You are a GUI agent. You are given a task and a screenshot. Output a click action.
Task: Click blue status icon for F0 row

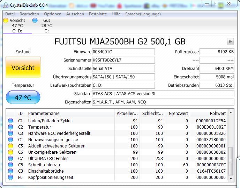pyautogui.click(x=10, y=177)
